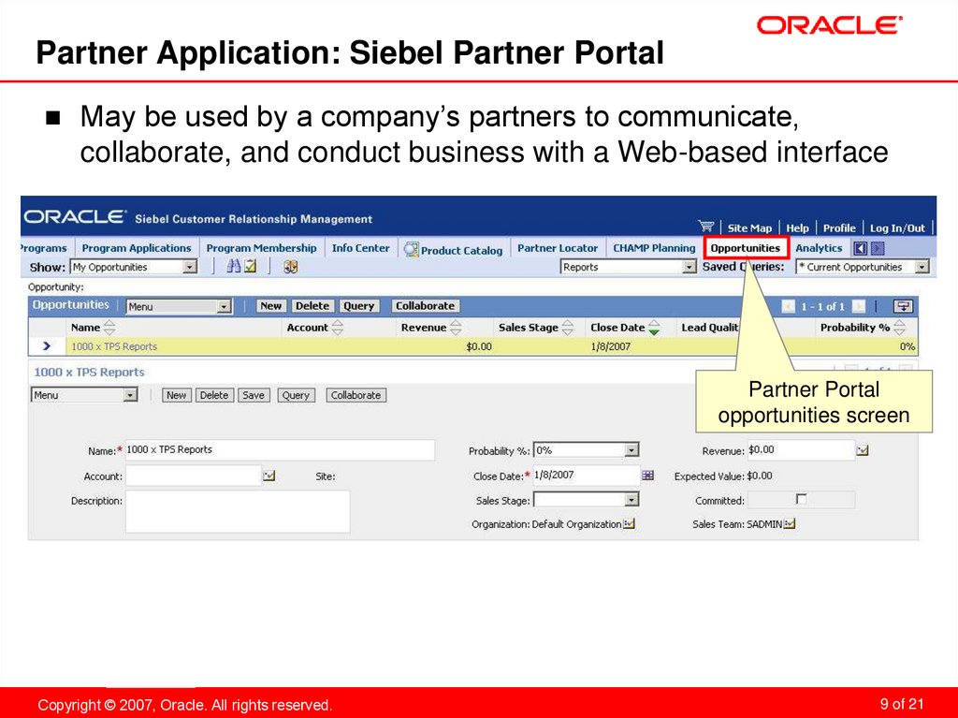The height and width of the screenshot is (718, 958).
Task: Switch to the Opportunities screen tab
Action: click(746, 247)
